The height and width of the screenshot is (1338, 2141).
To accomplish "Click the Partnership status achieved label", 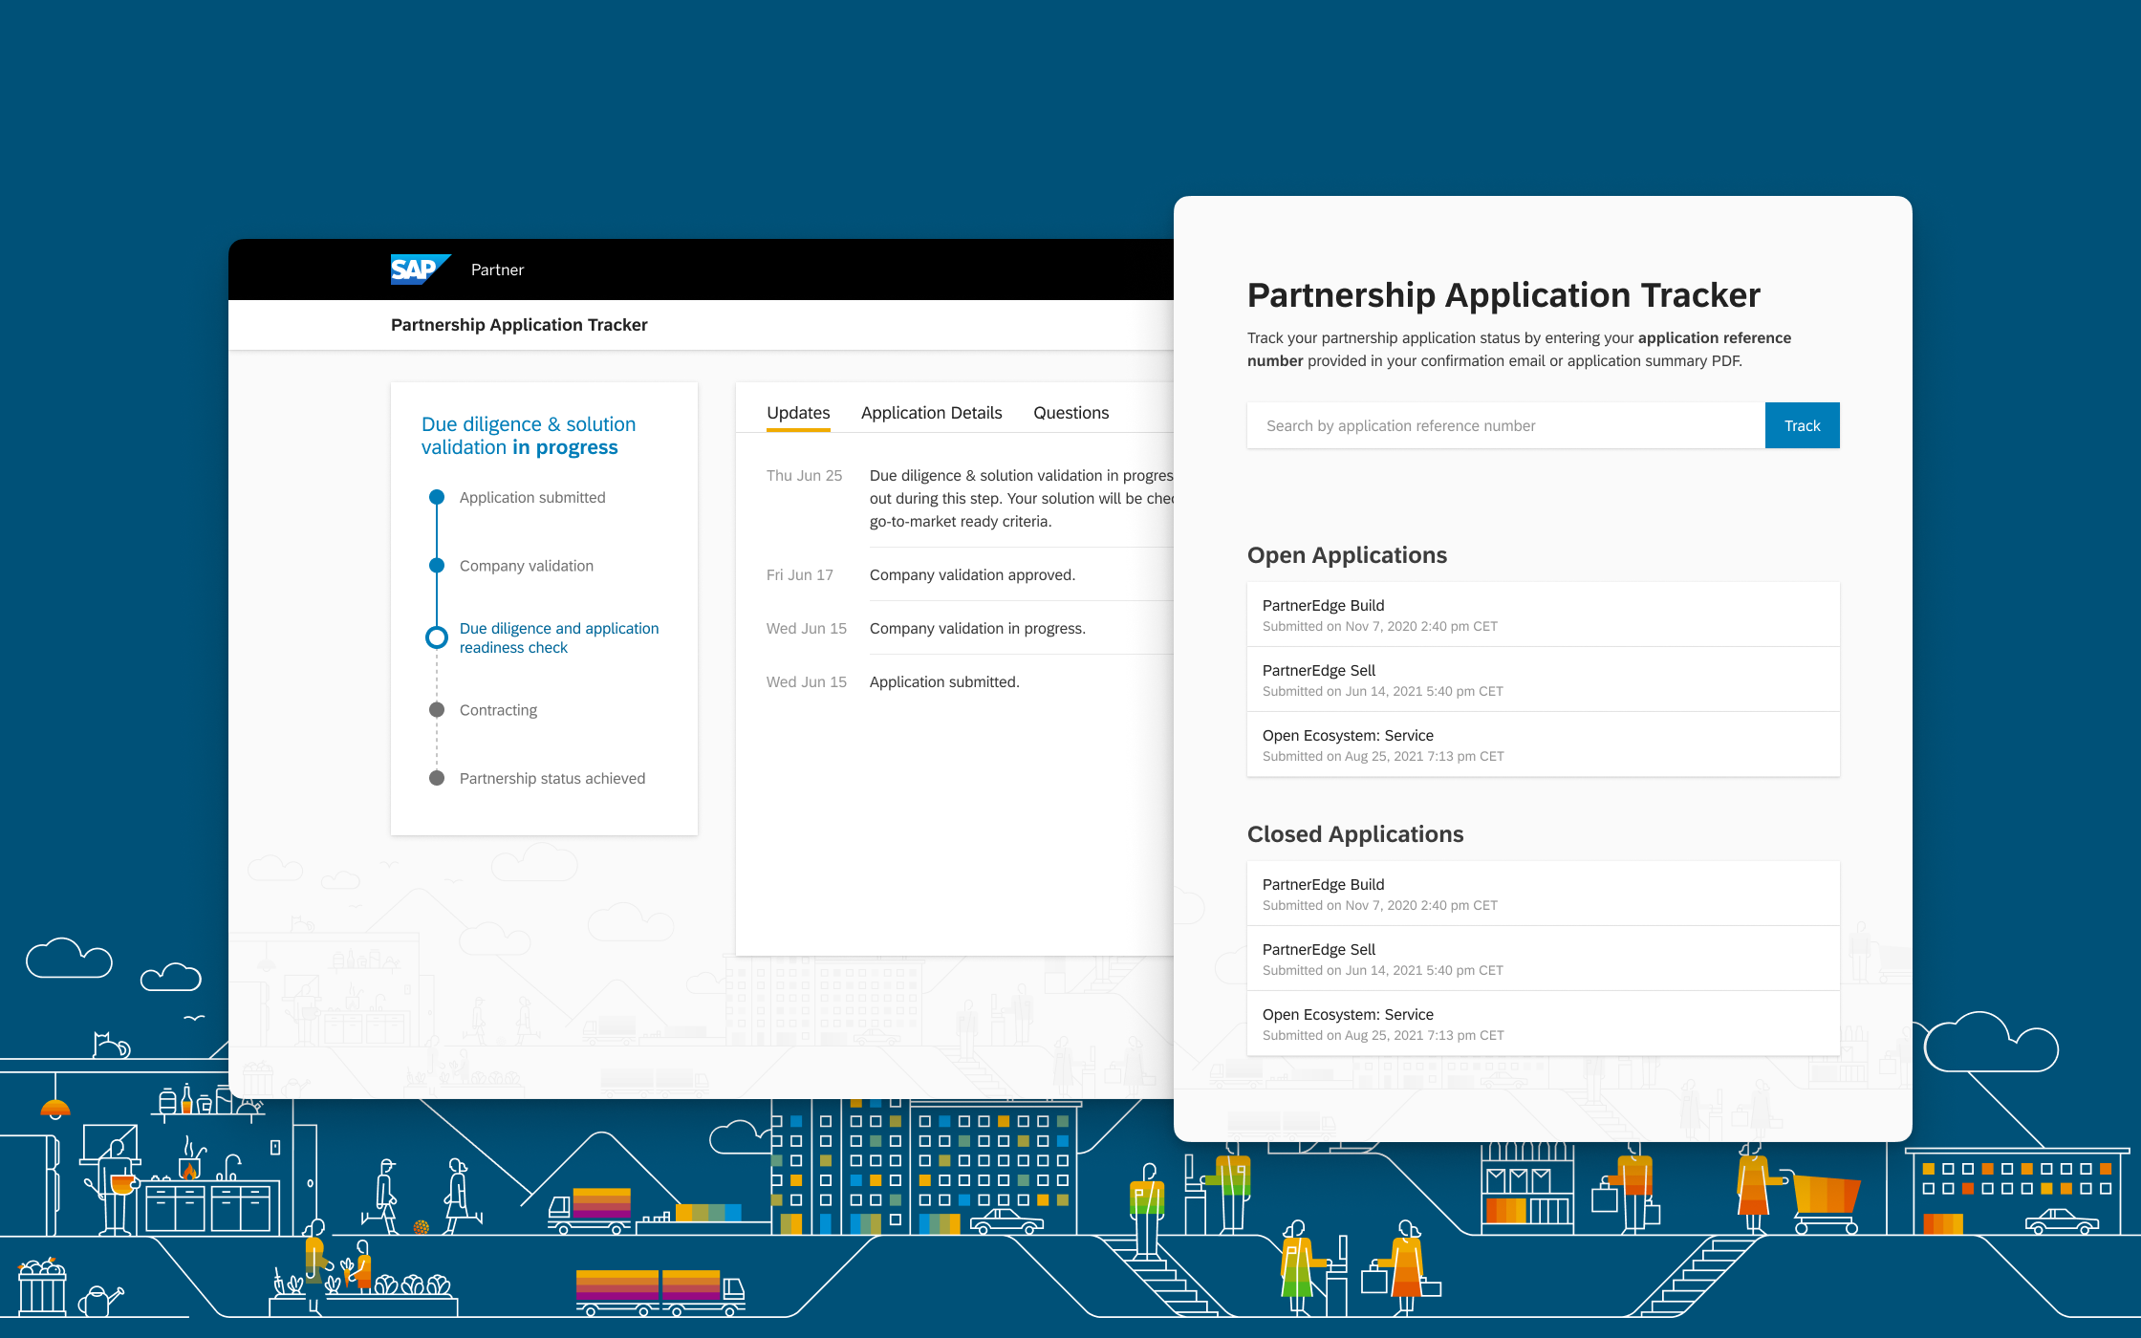I will (552, 778).
